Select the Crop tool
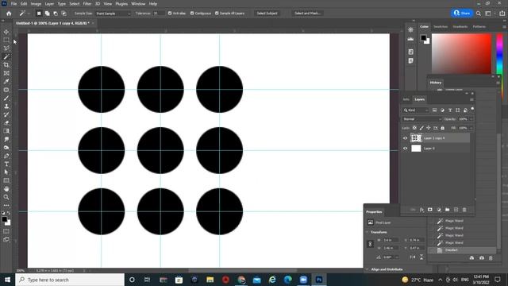The height and width of the screenshot is (286, 508). click(x=6, y=65)
